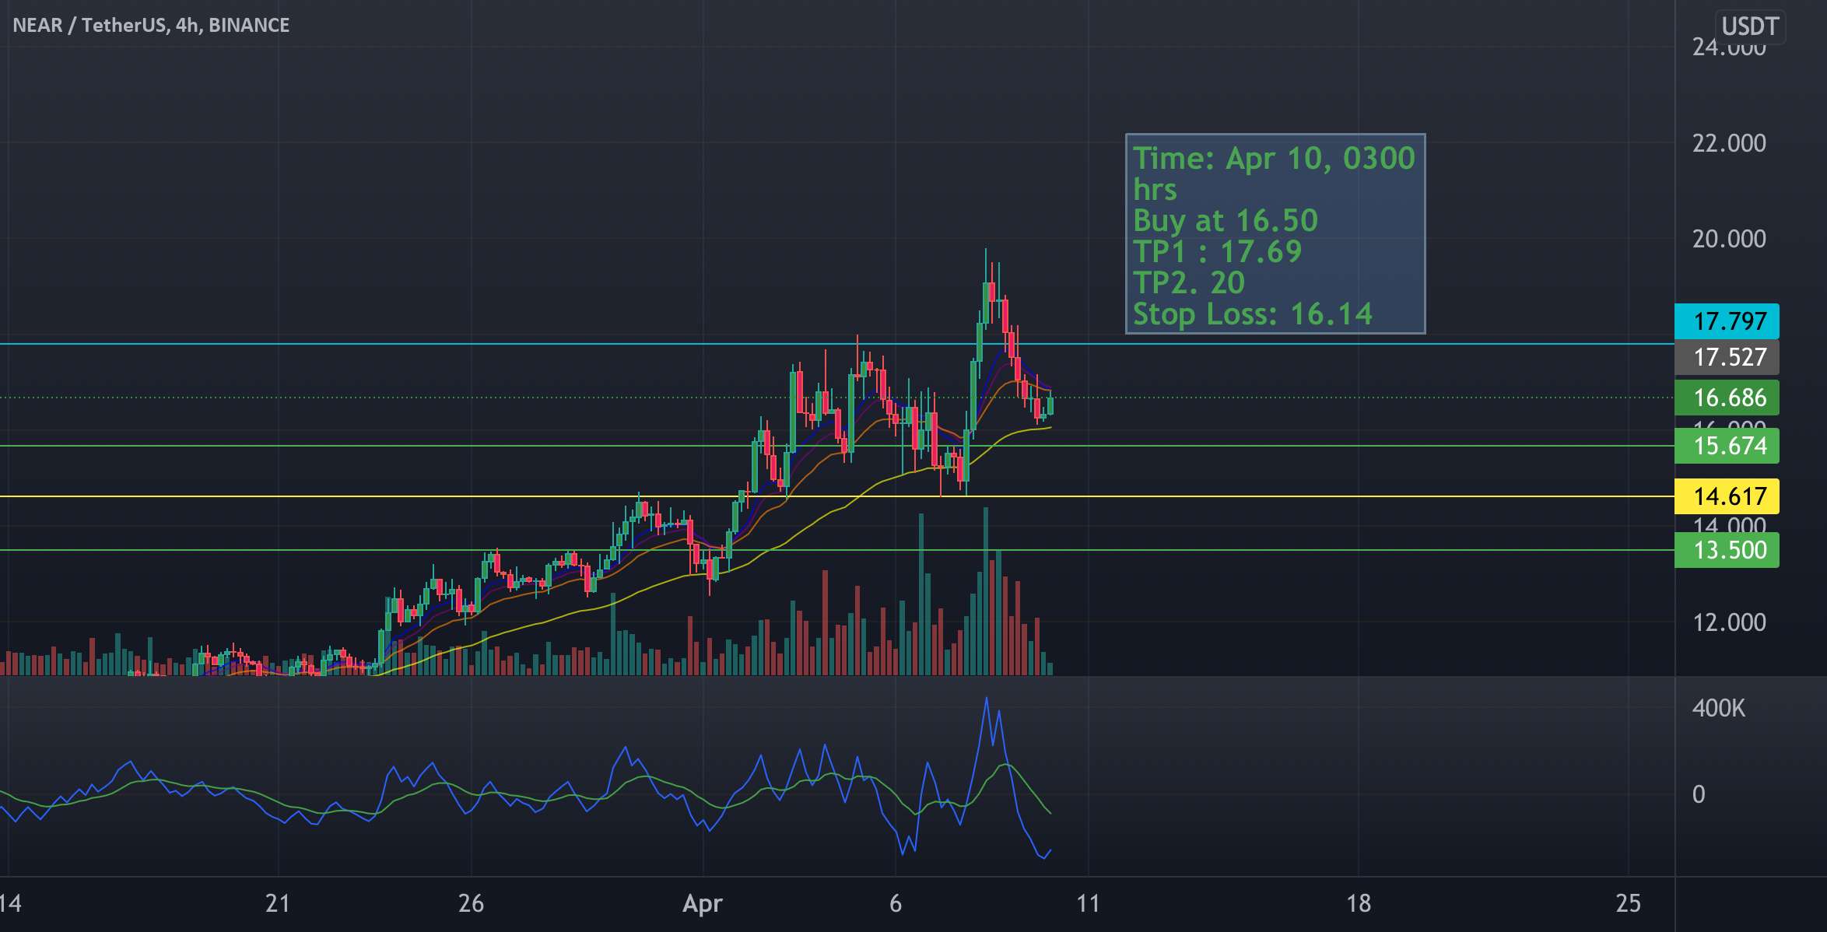Click the 11 date label on time axis
This screenshot has width=1827, height=932.
tap(1088, 903)
